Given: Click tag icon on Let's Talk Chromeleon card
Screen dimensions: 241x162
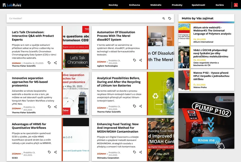Looking at the screenshot, I should 49,63.
